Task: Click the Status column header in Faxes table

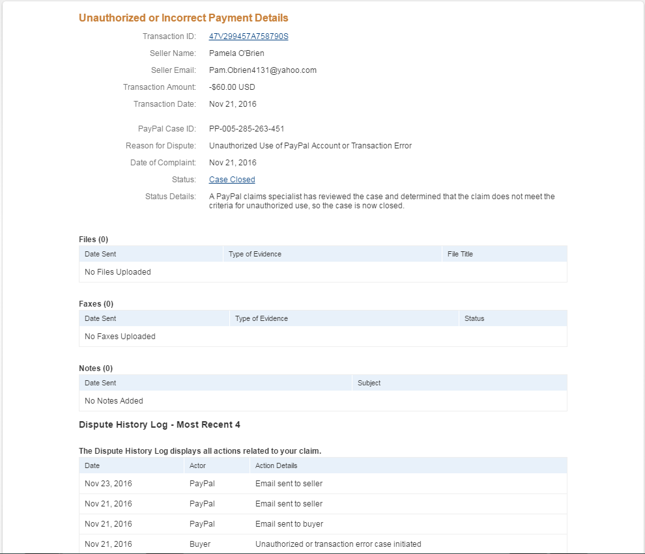Action: 474,318
